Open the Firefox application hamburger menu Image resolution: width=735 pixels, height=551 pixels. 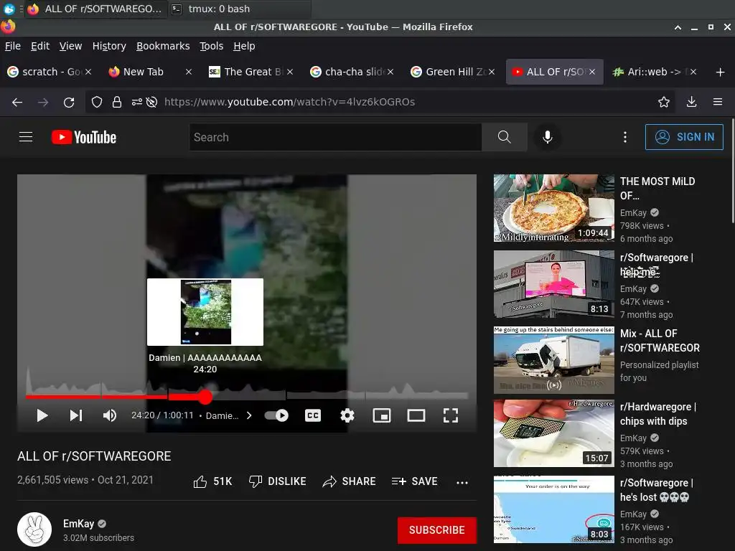pyautogui.click(x=718, y=102)
